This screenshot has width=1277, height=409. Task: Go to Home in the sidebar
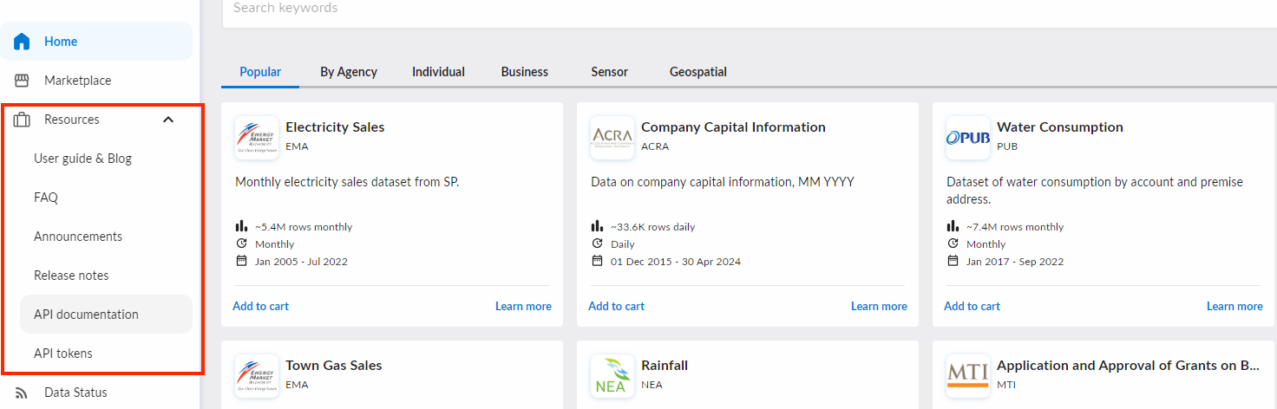(96, 42)
